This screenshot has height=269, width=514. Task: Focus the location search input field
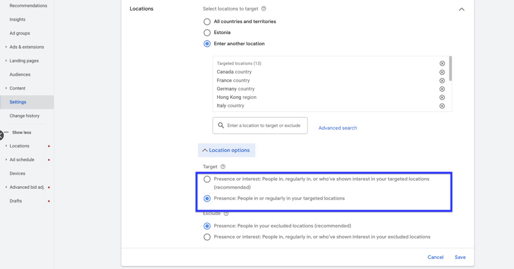260,125
